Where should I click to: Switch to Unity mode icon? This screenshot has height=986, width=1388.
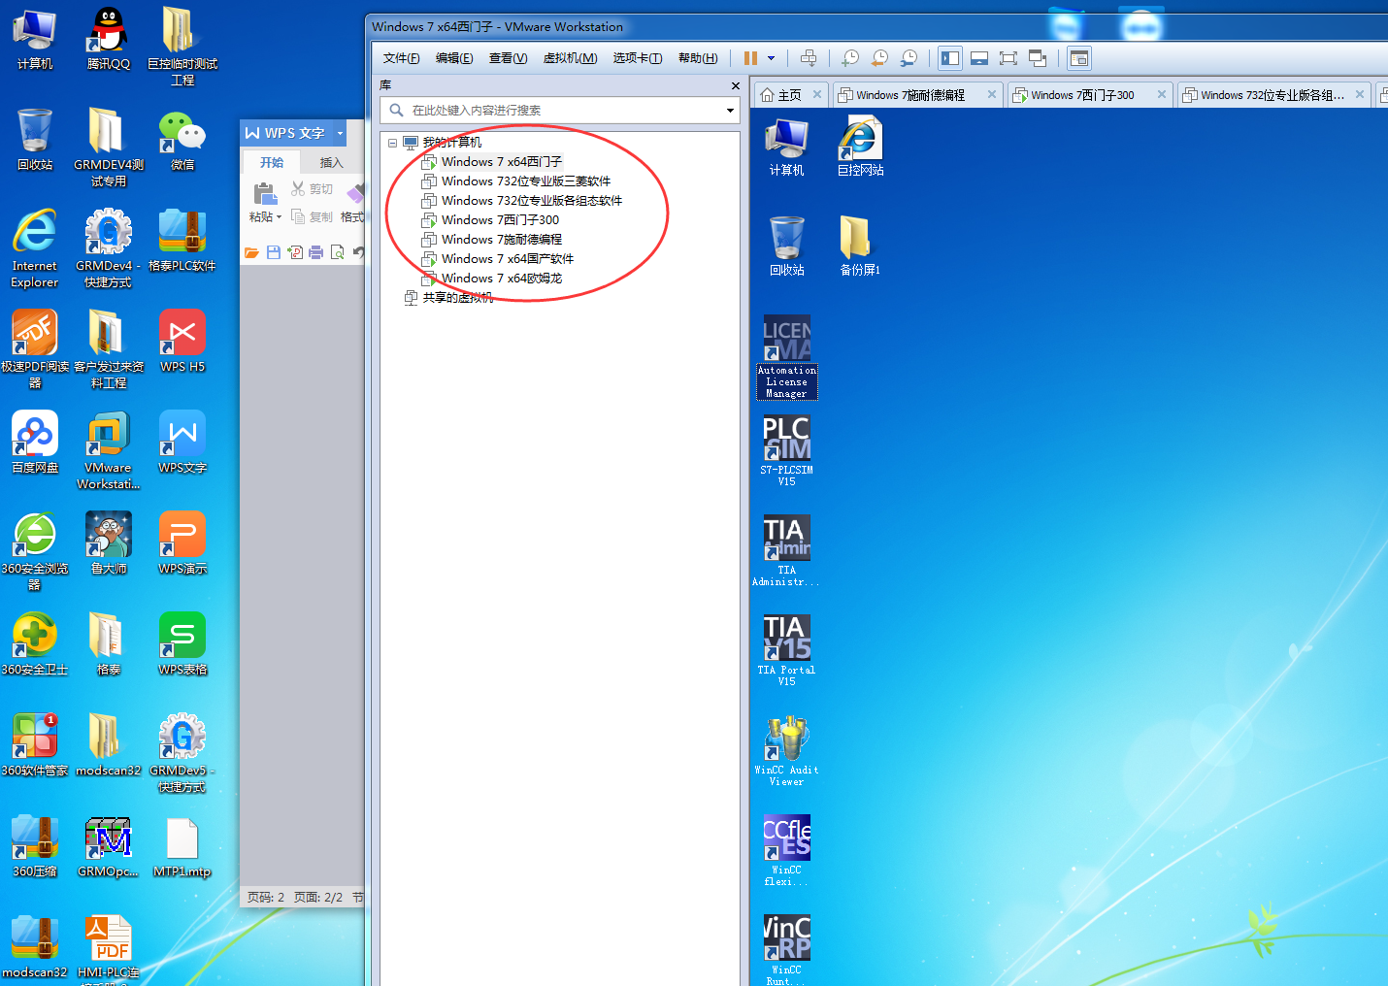point(1038,58)
